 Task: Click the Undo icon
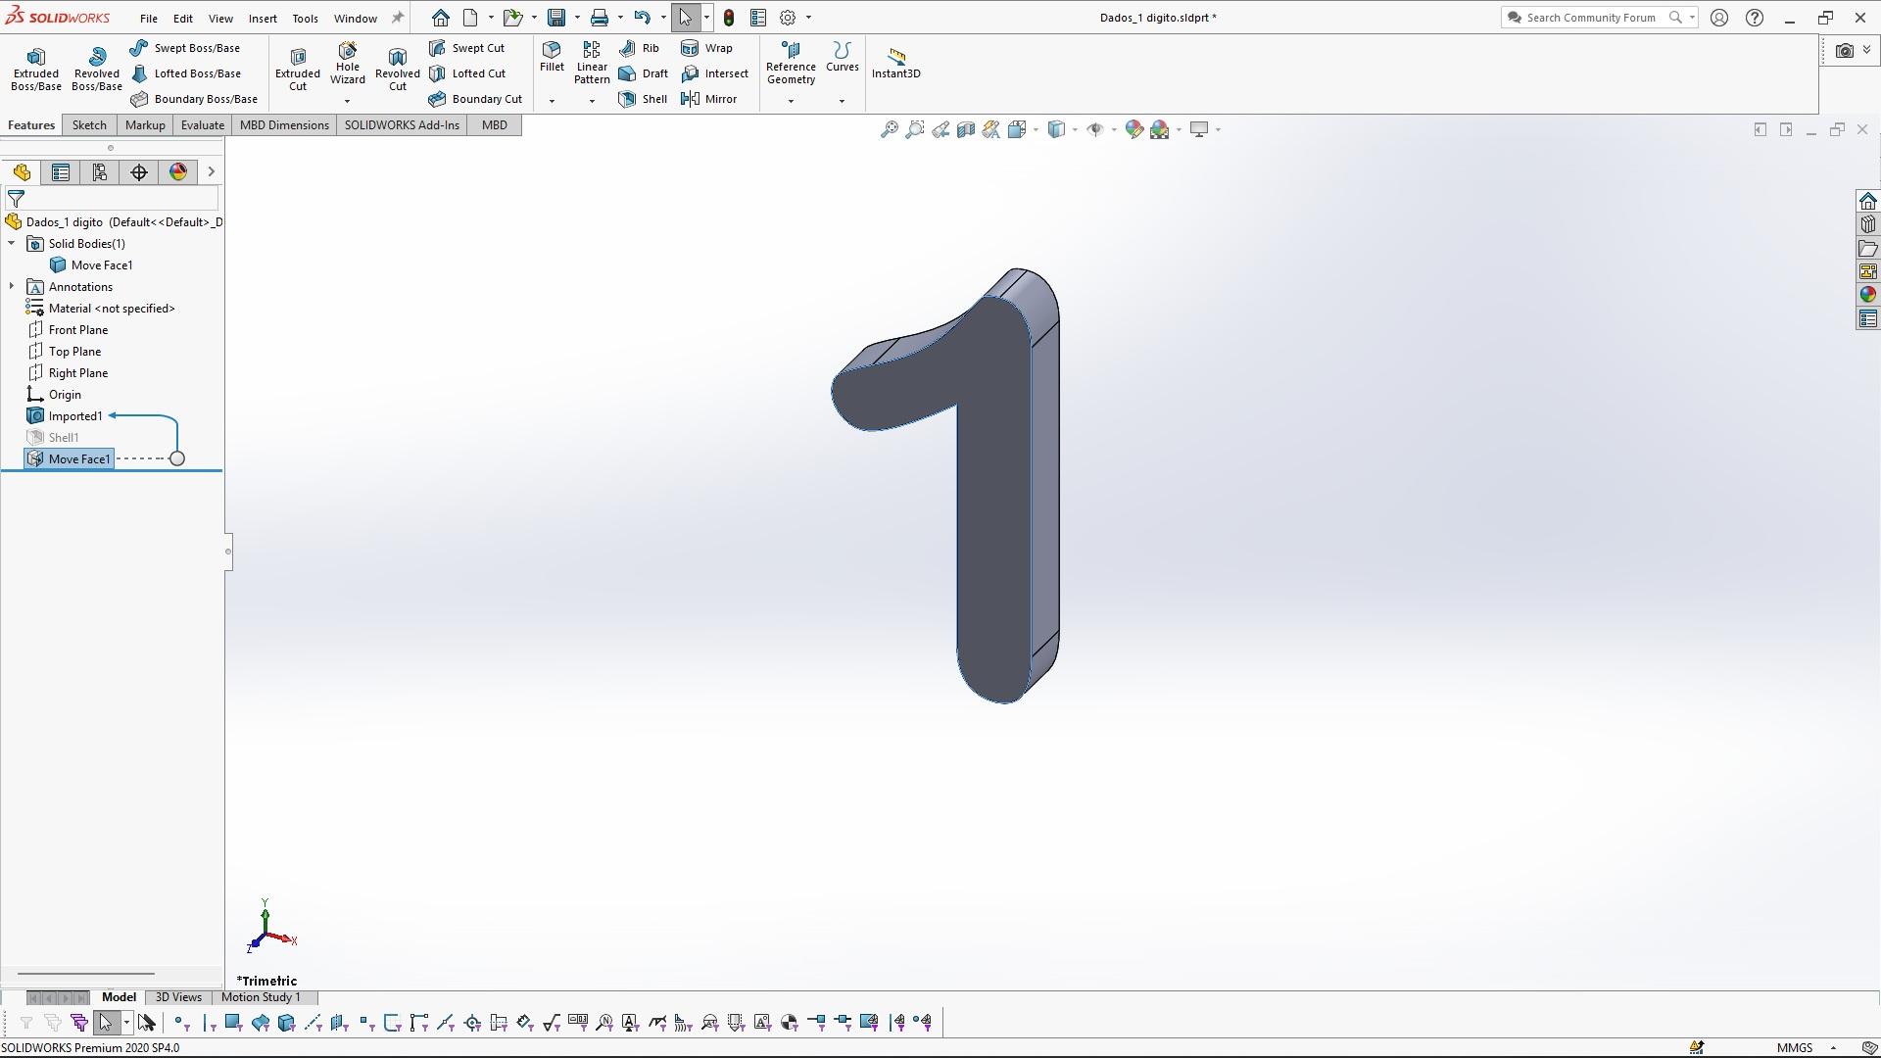coord(642,18)
